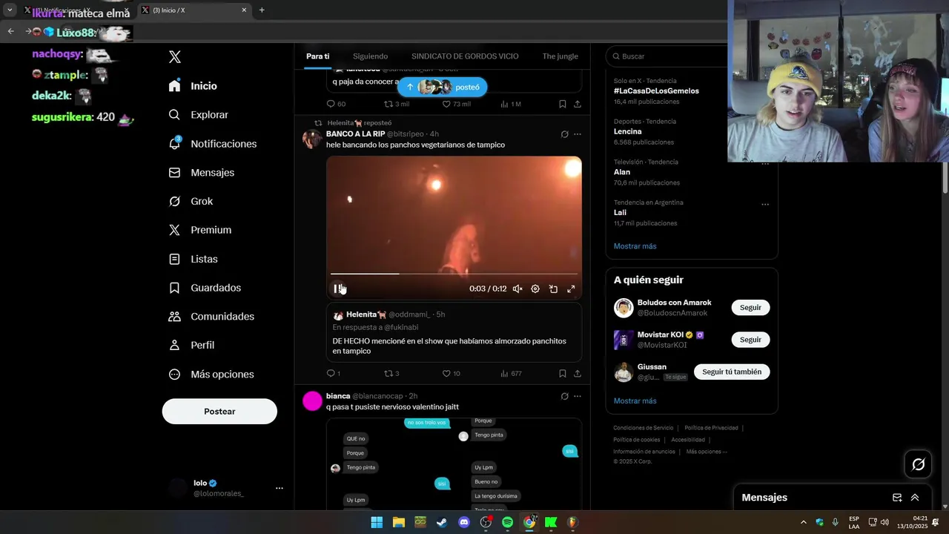Viewport: 949px width, 534px height.
Task: Toggle video picture-in-picture icon
Action: pos(553,289)
